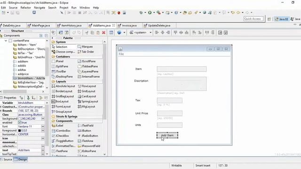Click the Run green play toolbar icon
This screenshot has width=301, height=169.
tap(150, 13)
